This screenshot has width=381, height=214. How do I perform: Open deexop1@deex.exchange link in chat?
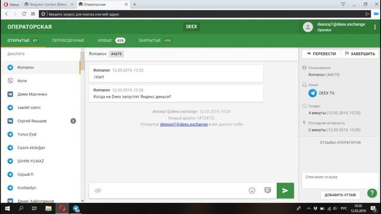184,124
